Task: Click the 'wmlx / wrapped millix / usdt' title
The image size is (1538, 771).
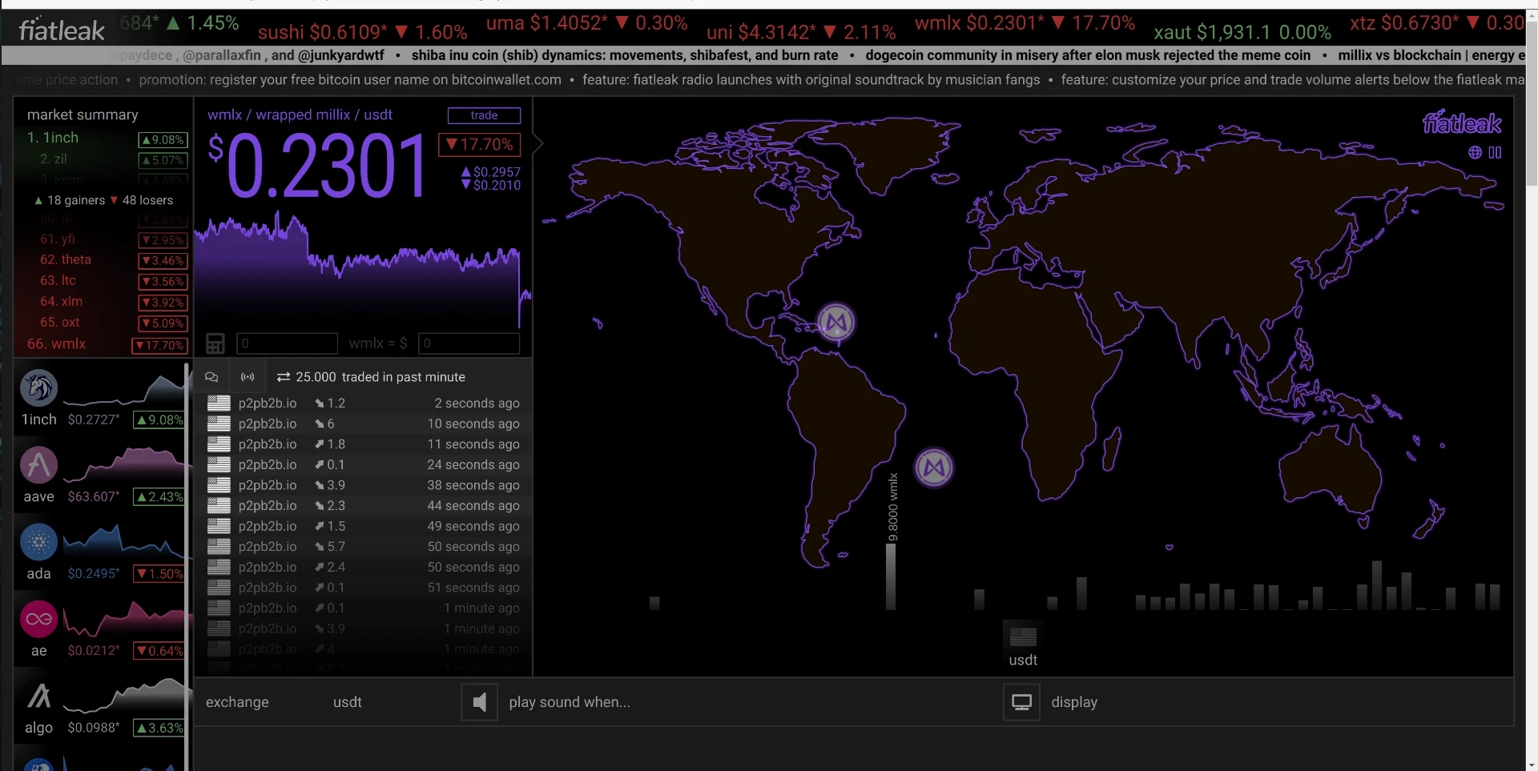Action: pos(300,115)
